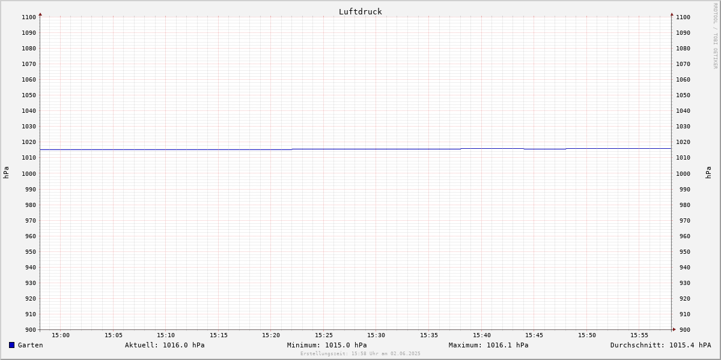
Task: Select the Durchschnitt: 1015.4 hPA value
Action: tap(661, 345)
